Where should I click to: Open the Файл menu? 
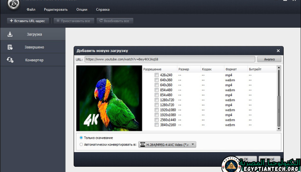click(x=31, y=9)
